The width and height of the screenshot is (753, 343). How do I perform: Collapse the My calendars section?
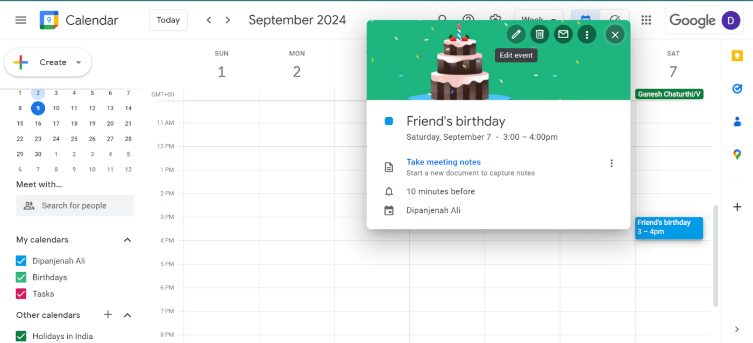pyautogui.click(x=127, y=240)
